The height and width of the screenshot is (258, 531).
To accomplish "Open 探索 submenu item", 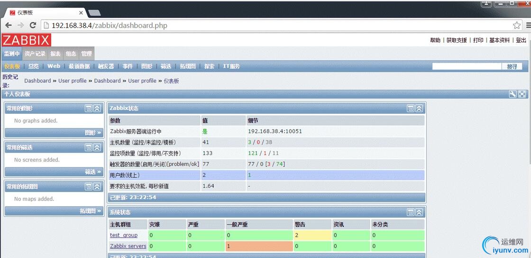I will click(209, 66).
